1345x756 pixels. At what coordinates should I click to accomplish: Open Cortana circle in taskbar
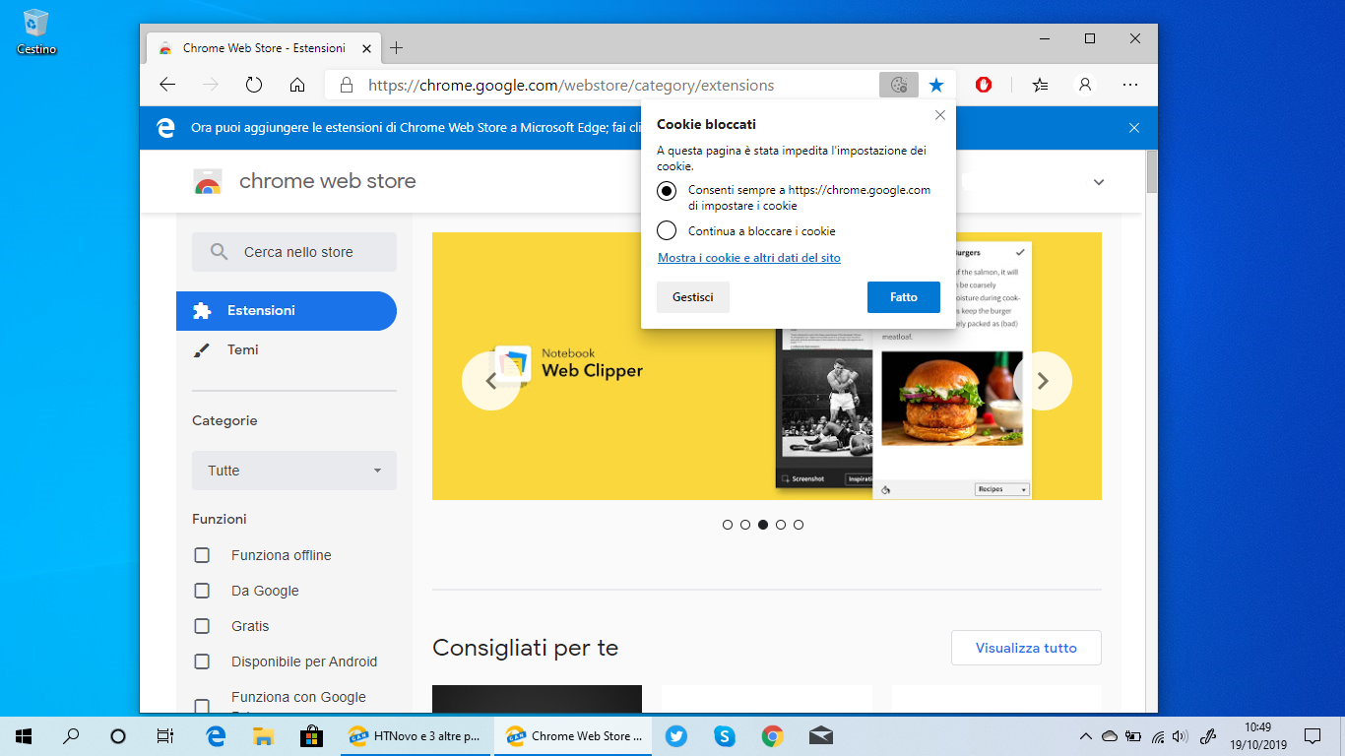[118, 735]
